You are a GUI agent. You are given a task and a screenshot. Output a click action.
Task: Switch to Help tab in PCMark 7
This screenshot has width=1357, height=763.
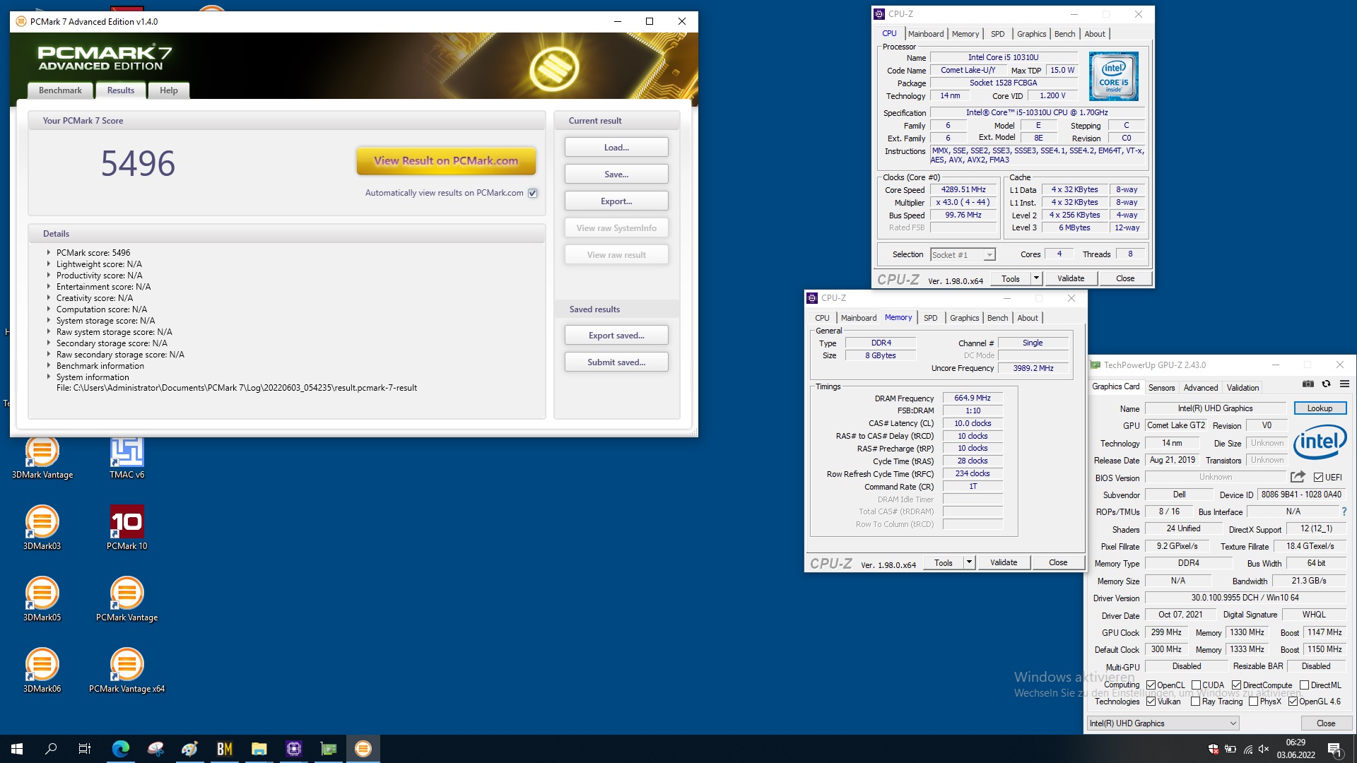click(169, 90)
